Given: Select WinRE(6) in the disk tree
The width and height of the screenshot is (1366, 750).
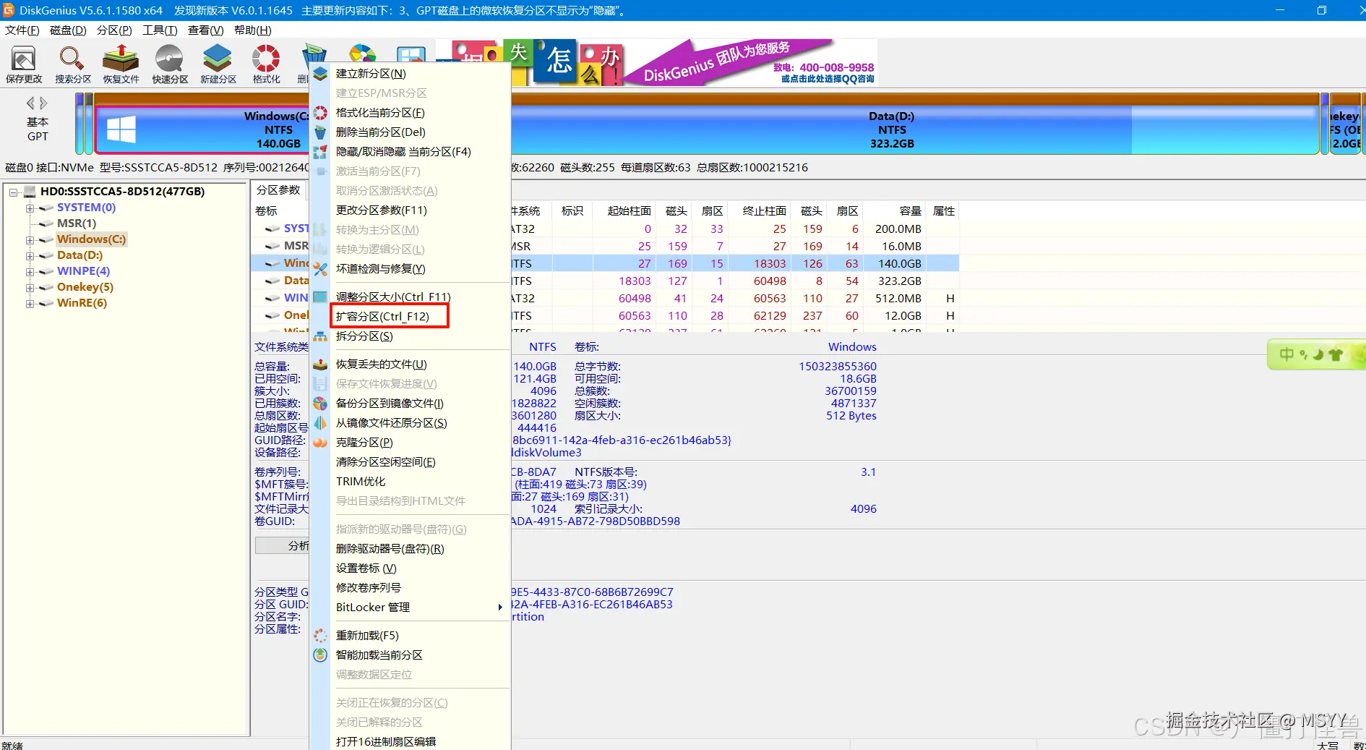Looking at the screenshot, I should (x=82, y=303).
